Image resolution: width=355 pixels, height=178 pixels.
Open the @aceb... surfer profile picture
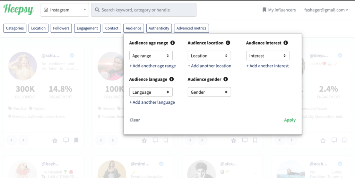291,169
